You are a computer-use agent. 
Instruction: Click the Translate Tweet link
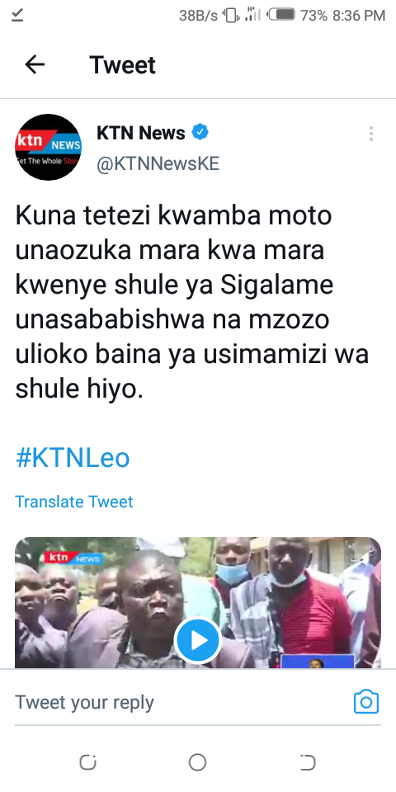coord(74,502)
